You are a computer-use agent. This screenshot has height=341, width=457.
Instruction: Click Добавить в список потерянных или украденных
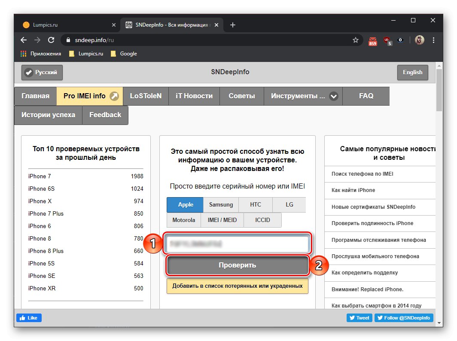point(238,286)
